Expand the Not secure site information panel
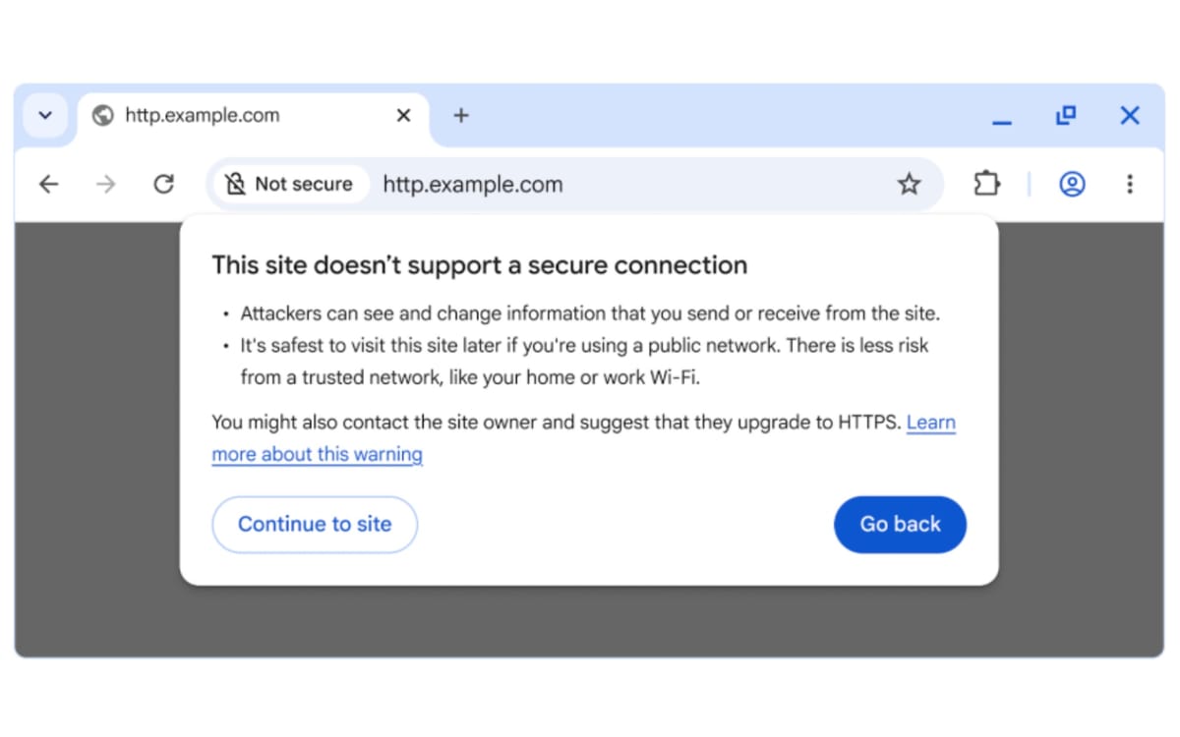Viewport: 1180px width, 737px height. 290,184
